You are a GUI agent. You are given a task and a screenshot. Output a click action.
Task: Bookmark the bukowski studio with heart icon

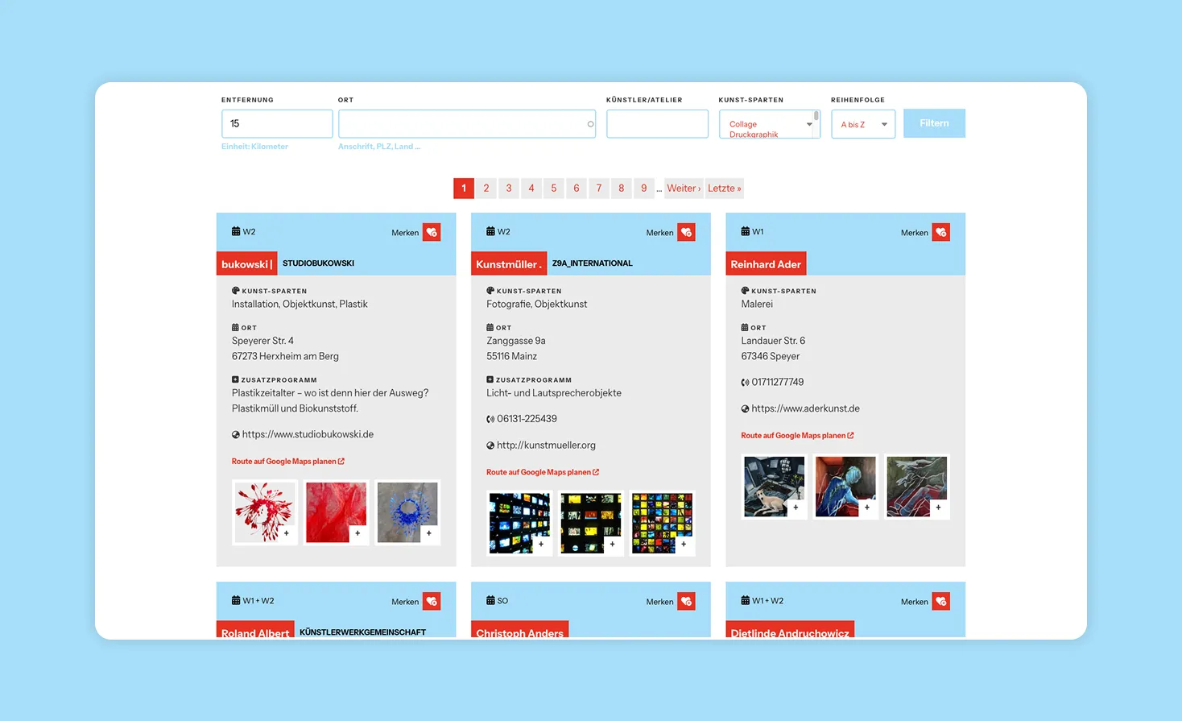432,233
